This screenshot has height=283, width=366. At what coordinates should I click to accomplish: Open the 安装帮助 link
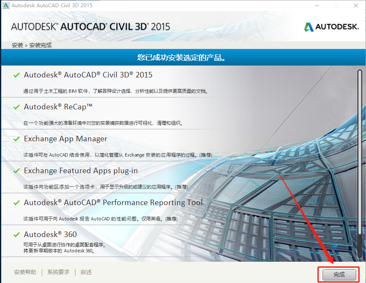point(25,272)
